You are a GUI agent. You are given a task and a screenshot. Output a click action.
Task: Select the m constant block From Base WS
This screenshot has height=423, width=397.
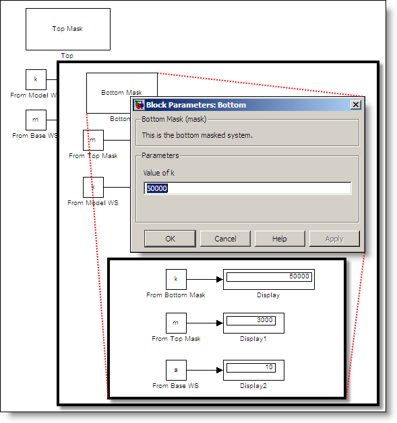click(36, 120)
